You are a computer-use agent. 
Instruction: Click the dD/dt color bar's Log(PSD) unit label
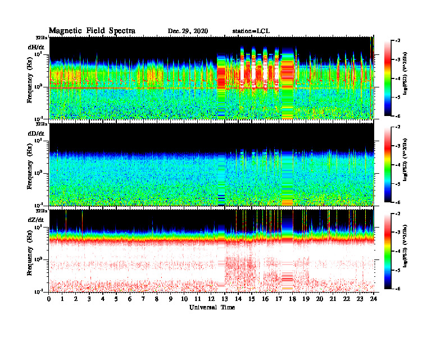coord(405,159)
